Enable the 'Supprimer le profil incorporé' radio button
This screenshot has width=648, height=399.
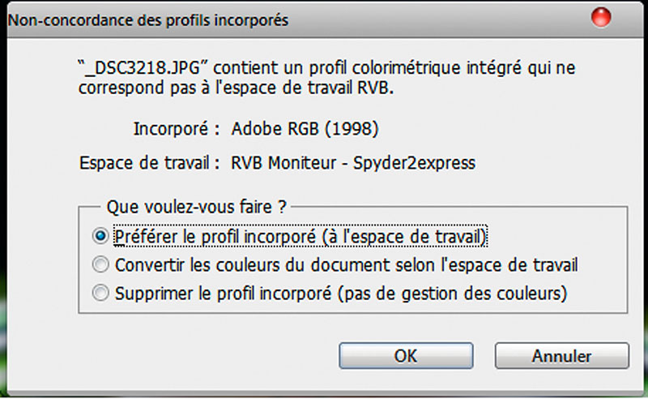100,293
